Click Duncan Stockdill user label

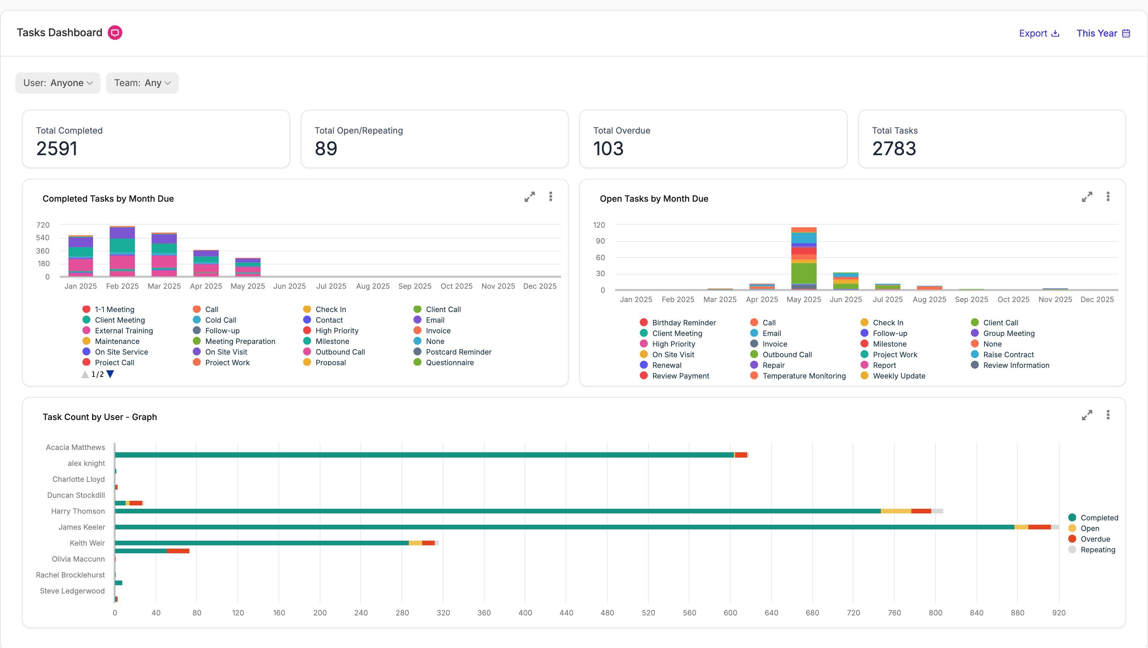point(76,495)
